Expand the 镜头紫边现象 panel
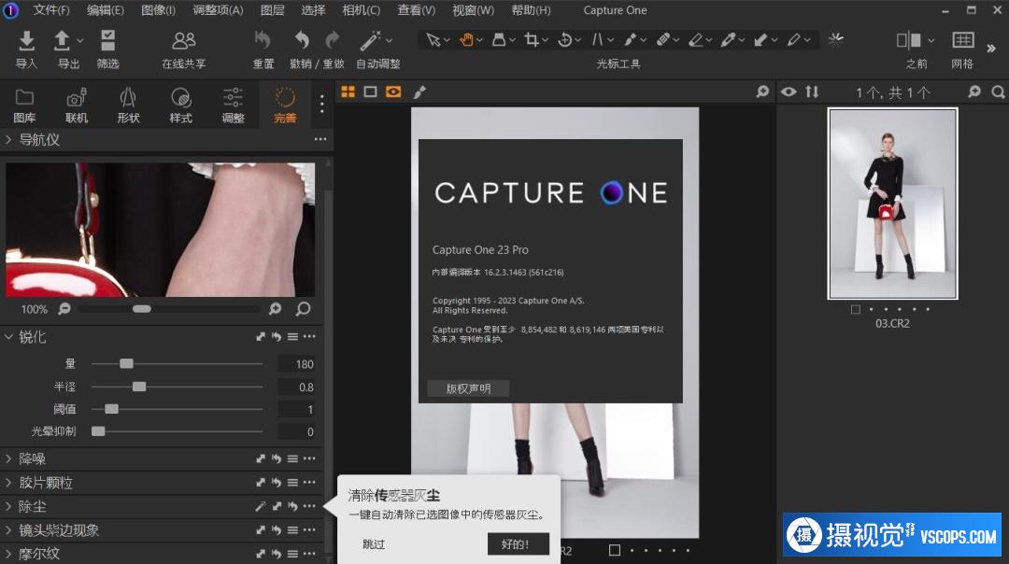Image resolution: width=1009 pixels, height=564 pixels. pos(8,529)
